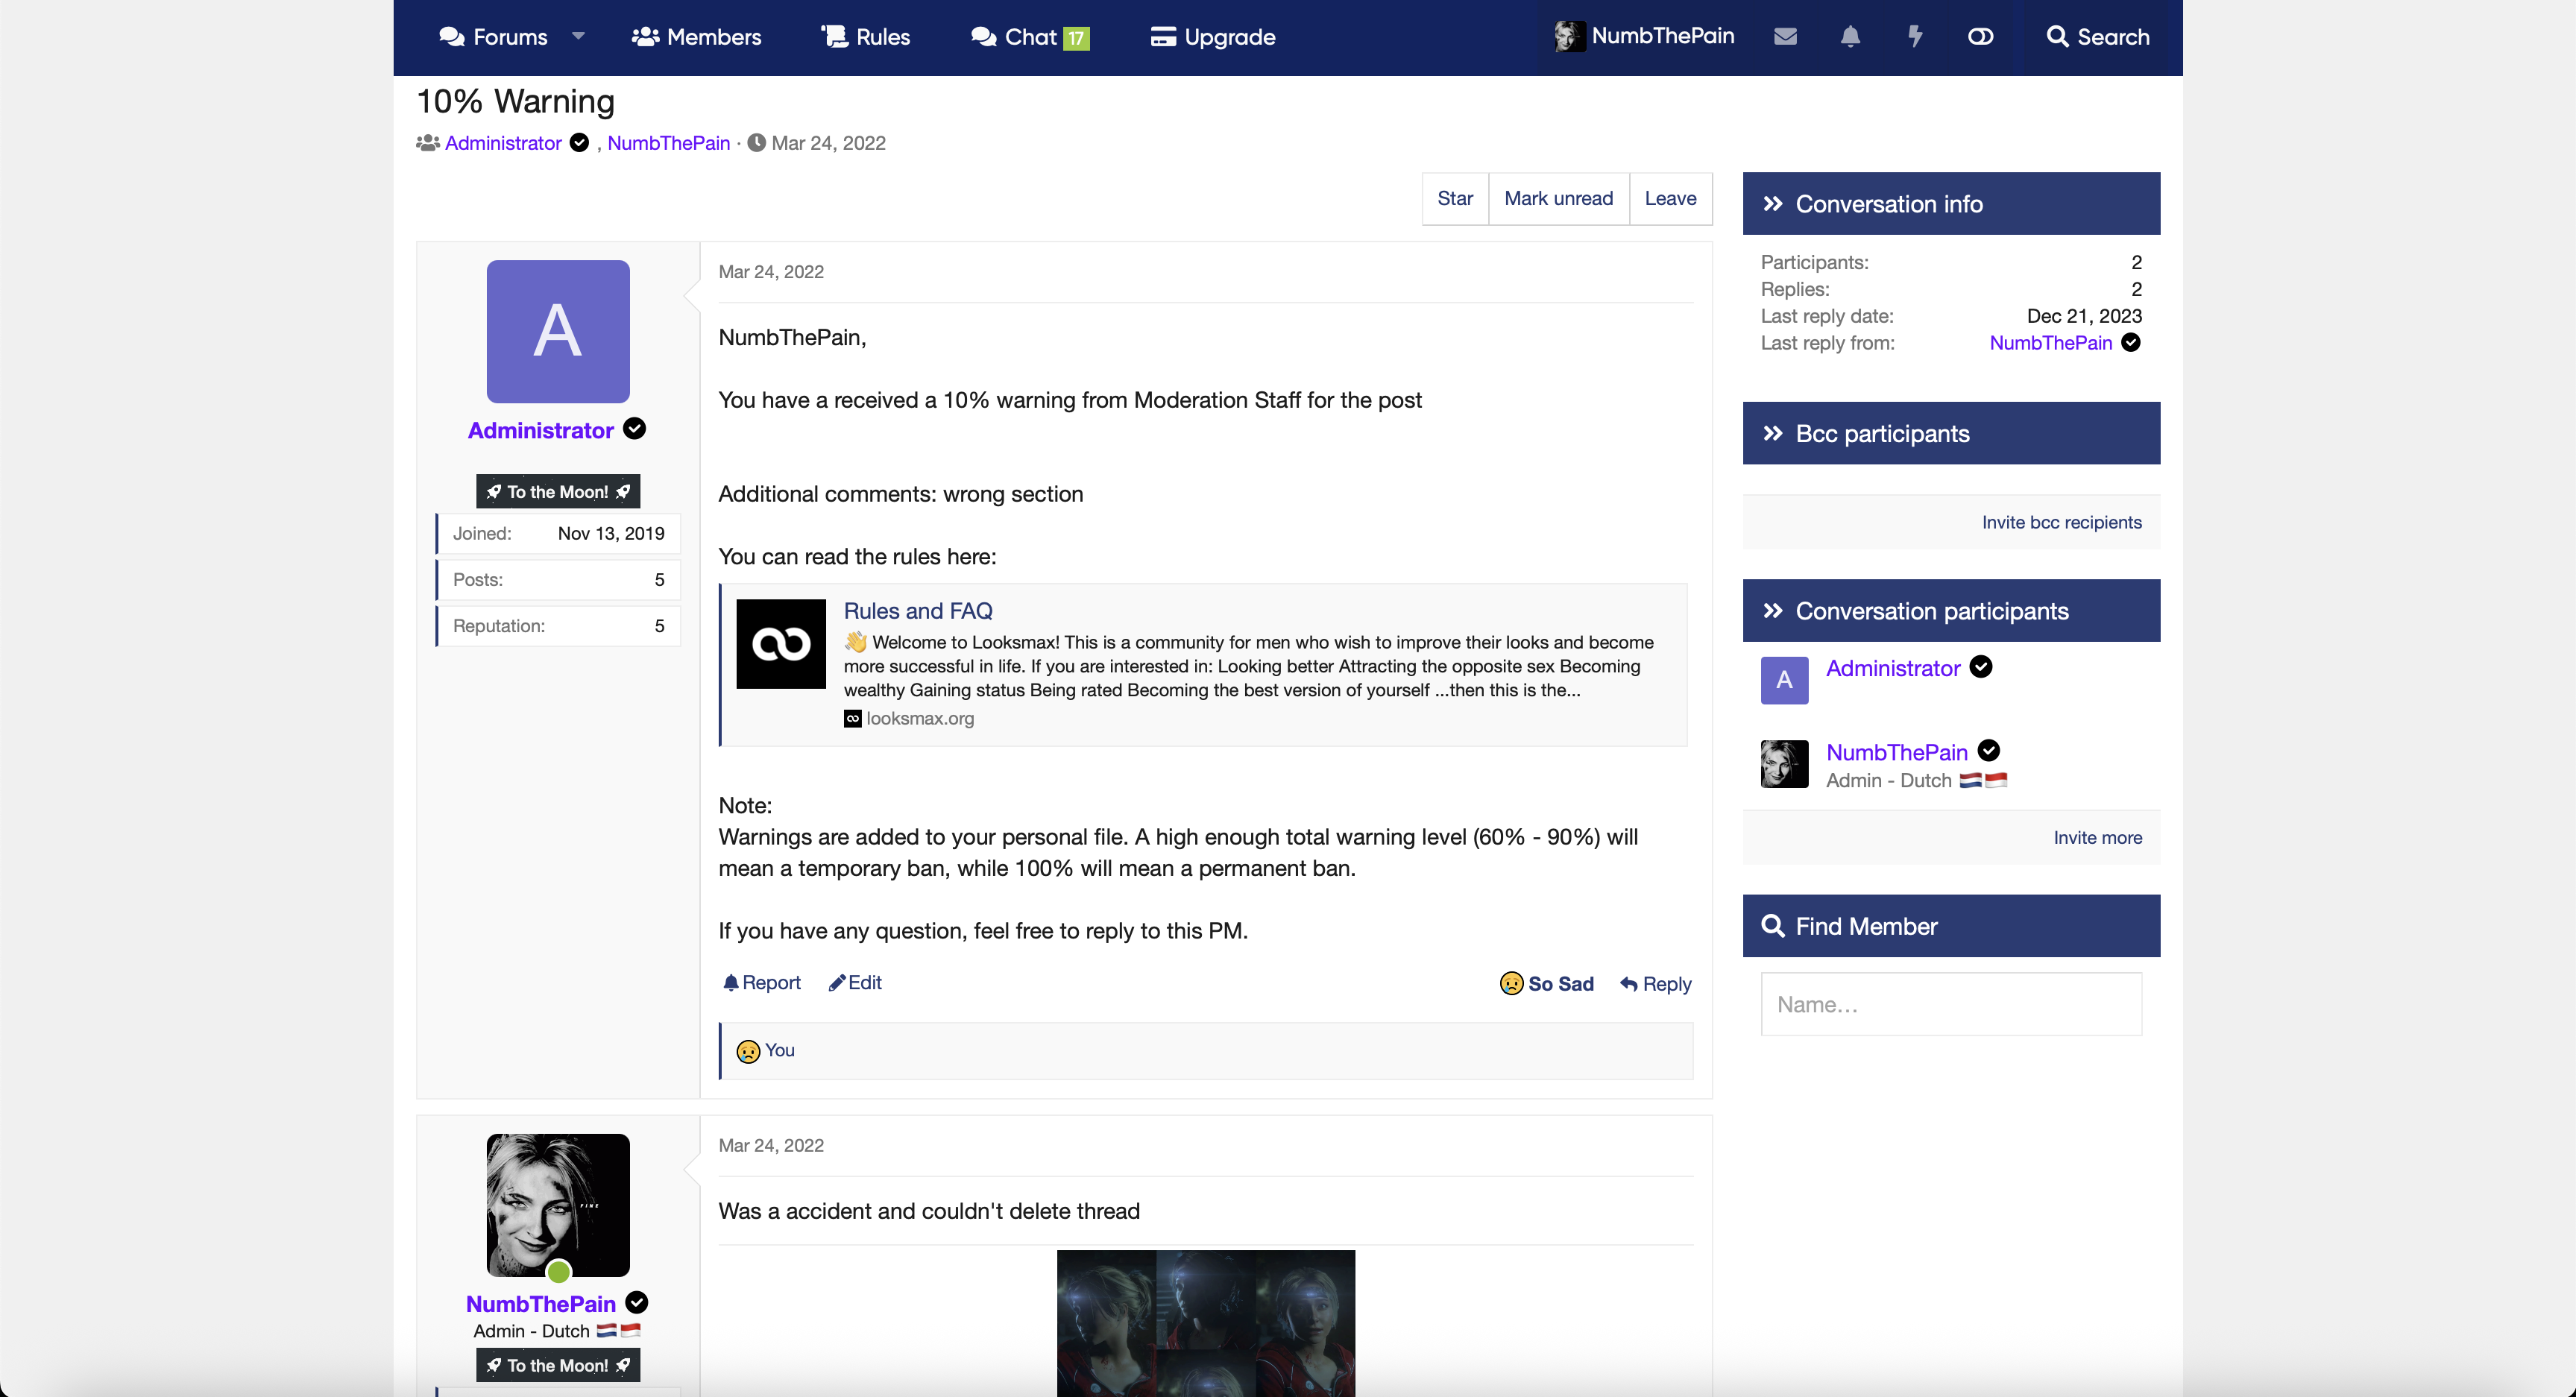Click Invite more participants link
Image resolution: width=2576 pixels, height=1397 pixels.
(x=2098, y=838)
